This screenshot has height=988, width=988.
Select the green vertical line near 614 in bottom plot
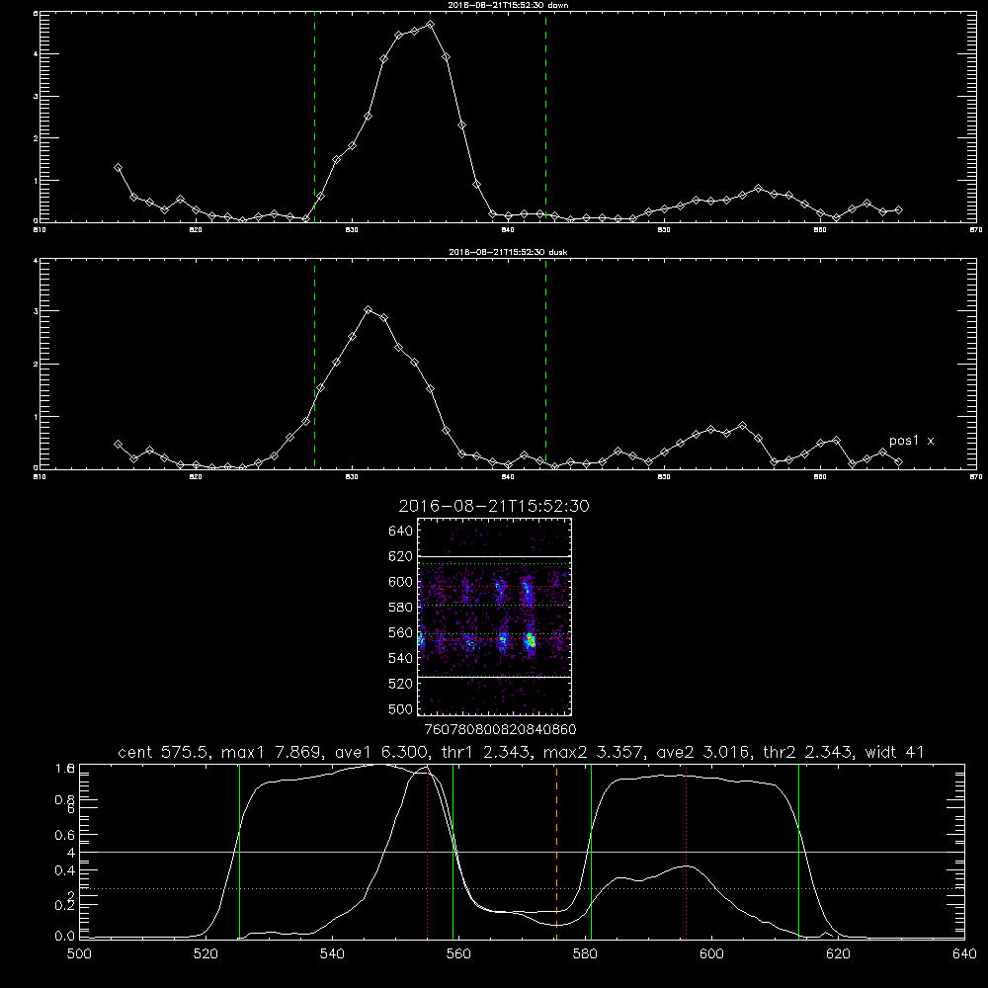pyautogui.click(x=798, y=851)
